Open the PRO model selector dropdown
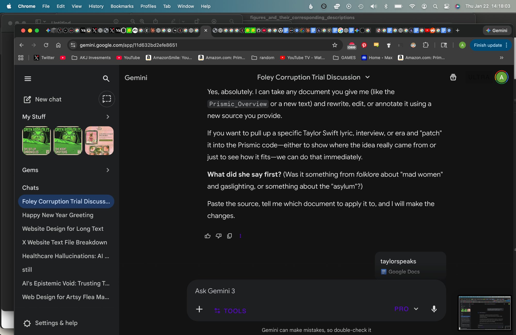Screen dimensions: 516x335 (406, 309)
